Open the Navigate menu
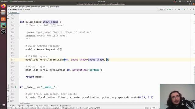195x109 pixels. [22, 7]
